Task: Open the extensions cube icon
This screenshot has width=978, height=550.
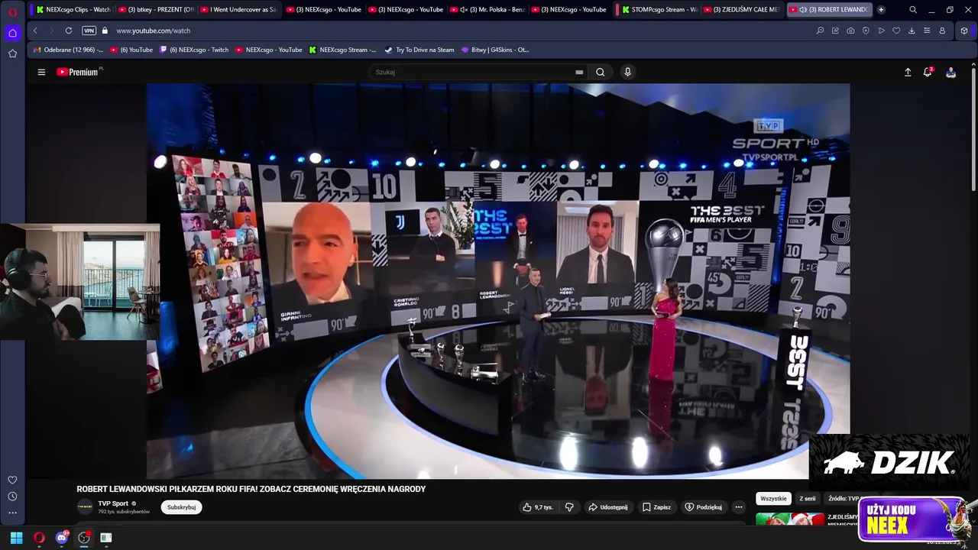Action: tap(964, 31)
